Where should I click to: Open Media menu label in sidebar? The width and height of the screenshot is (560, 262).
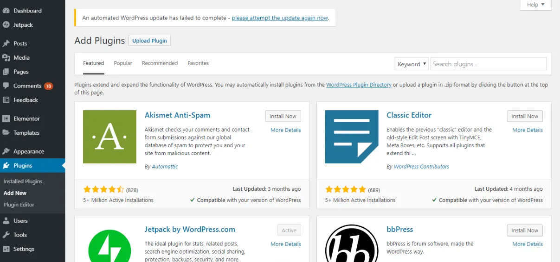pos(21,58)
